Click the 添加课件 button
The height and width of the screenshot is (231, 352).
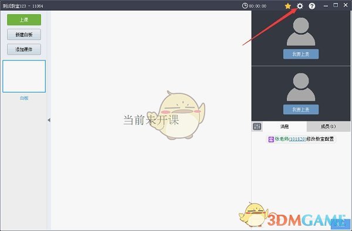point(24,49)
